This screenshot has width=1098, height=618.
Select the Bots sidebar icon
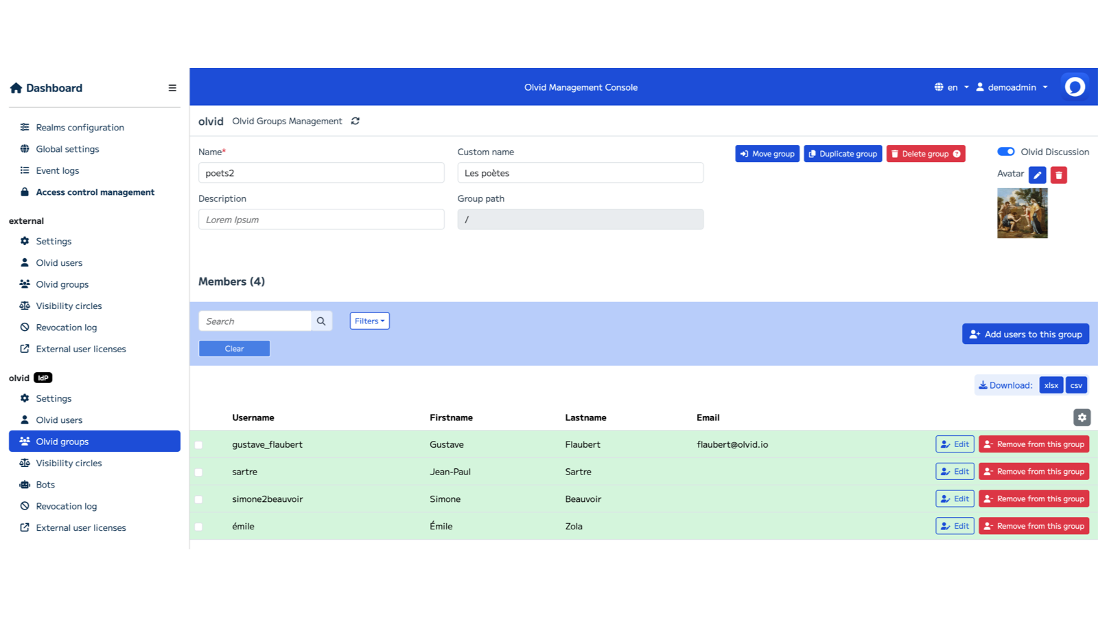pyautogui.click(x=24, y=484)
